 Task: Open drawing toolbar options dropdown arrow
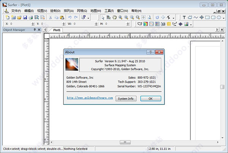(x=224, y=18)
